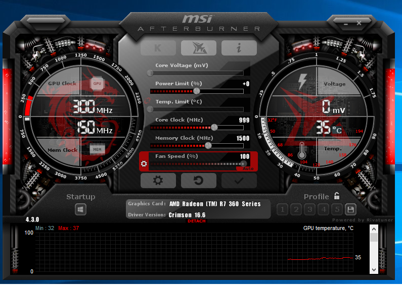Screen dimensions: 402x285
Task: Select profile slot 1
Action: (x=283, y=210)
